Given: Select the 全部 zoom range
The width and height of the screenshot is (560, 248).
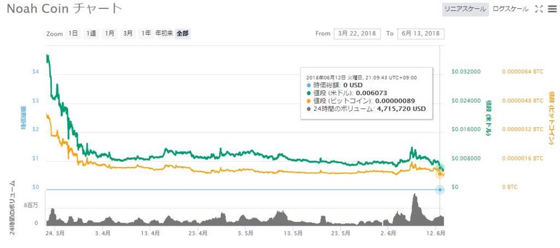Looking at the screenshot, I should point(183,33).
